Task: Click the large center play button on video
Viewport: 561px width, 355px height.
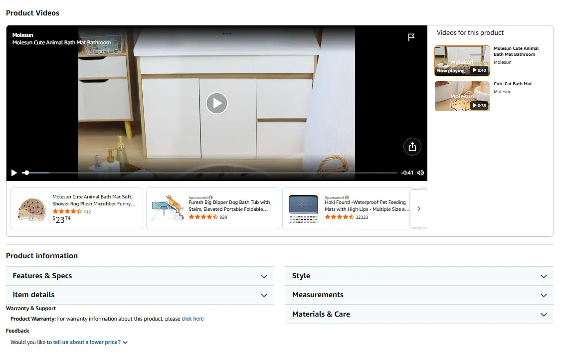Action: point(217,103)
